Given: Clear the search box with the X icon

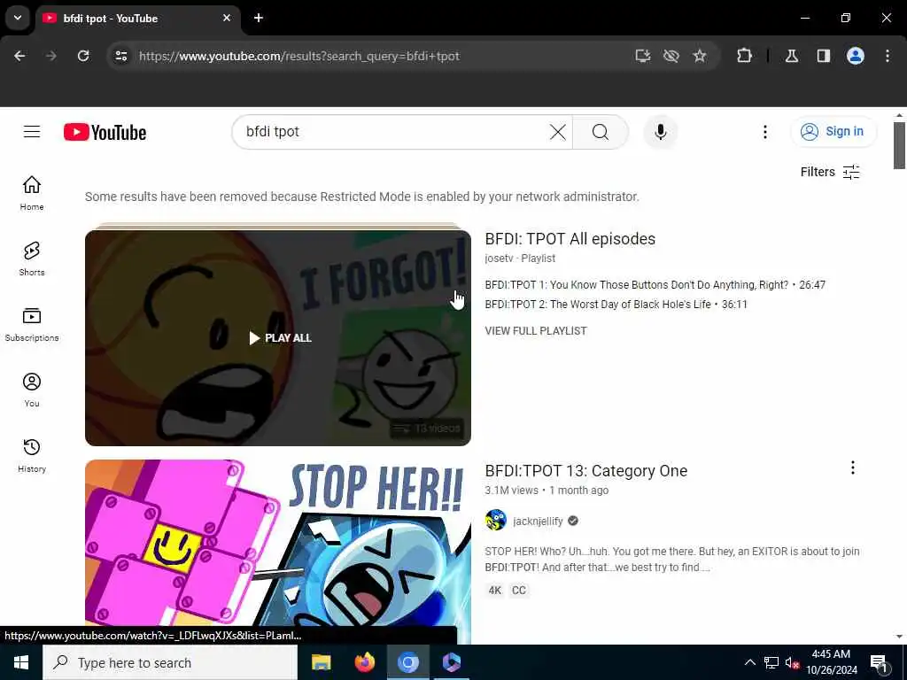Looking at the screenshot, I should pos(558,132).
